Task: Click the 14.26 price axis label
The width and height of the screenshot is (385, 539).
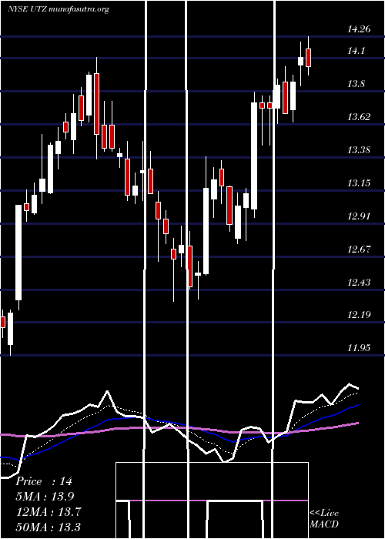Action: point(359,29)
